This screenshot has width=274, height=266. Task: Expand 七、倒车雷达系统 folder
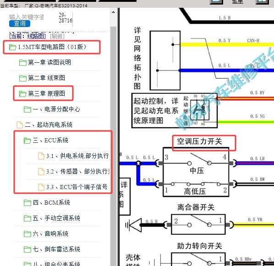(x=56, y=249)
